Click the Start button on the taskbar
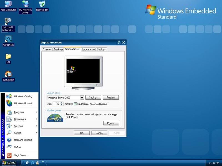The image size is (222, 166). [9, 163]
